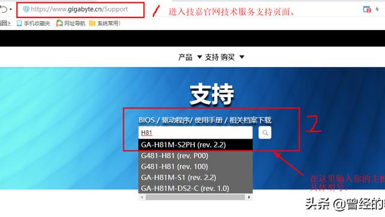Click the browser undo/back arrow icon
Image resolution: width=385 pixels, height=217 pixels.
[4, 10]
